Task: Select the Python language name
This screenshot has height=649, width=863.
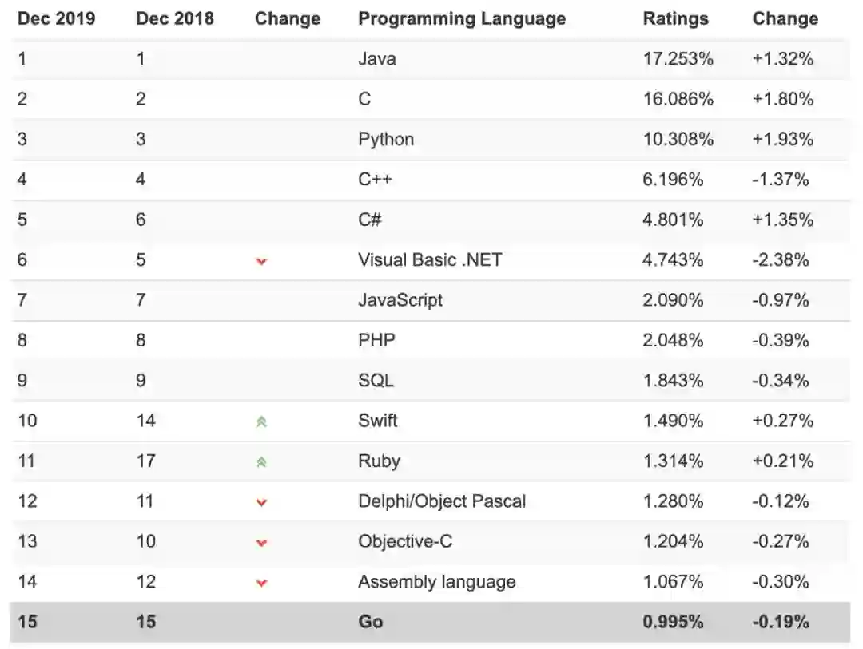Action: pyautogui.click(x=386, y=140)
